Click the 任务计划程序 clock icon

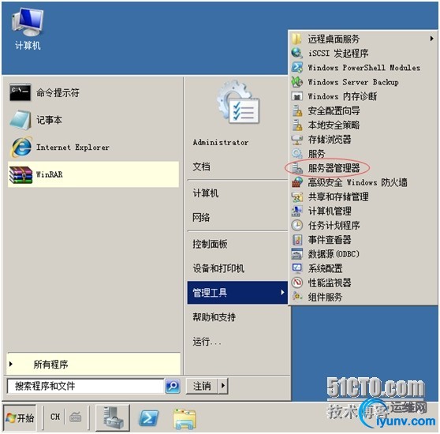[x=296, y=225]
